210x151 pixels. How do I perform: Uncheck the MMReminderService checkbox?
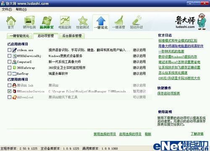[9, 91]
